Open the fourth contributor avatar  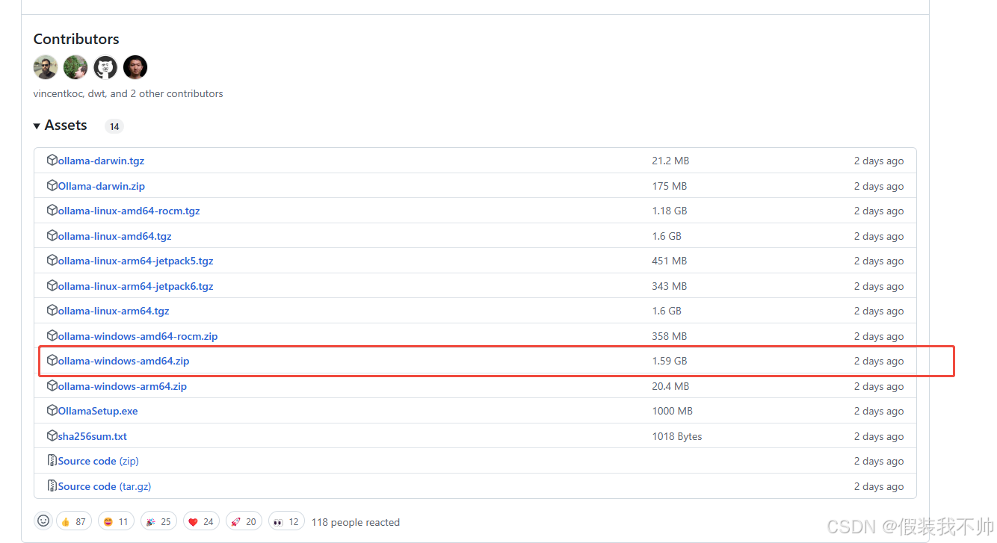pyautogui.click(x=135, y=67)
